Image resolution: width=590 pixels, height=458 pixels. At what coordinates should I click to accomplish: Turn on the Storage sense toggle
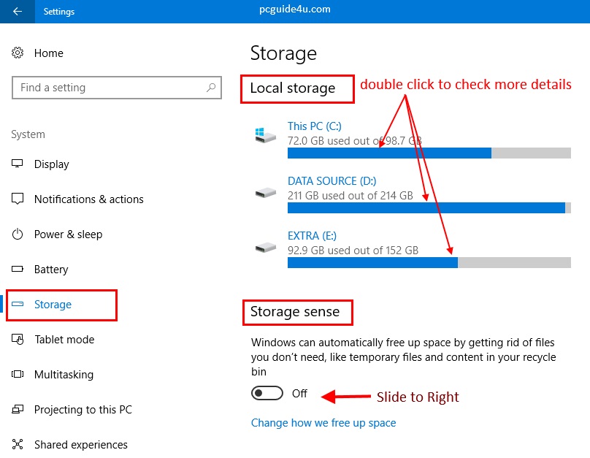[x=267, y=394]
